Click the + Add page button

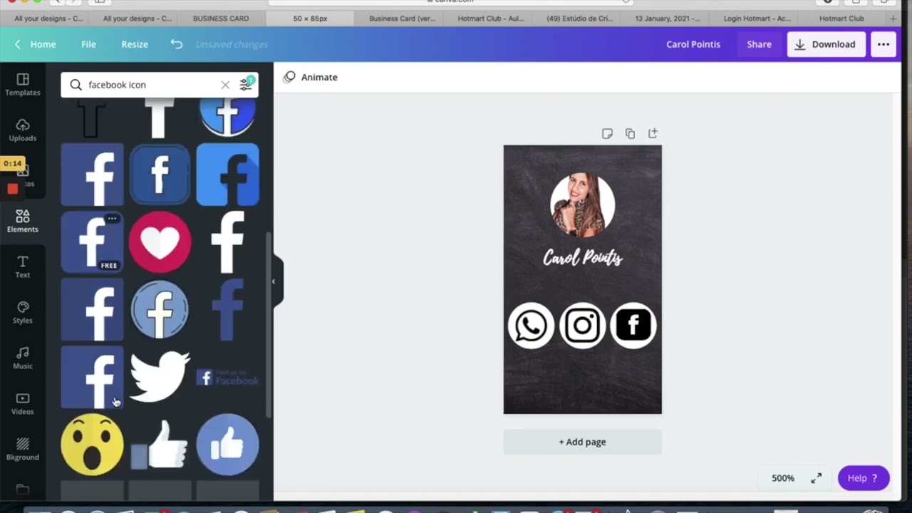click(x=582, y=442)
